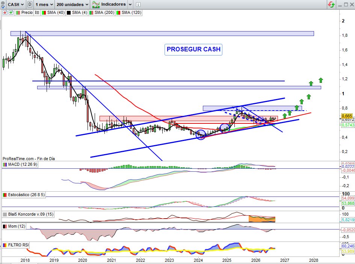Click the Estocástico panel color icon
Viewport: 355px width, 264px height.
tap(5, 195)
